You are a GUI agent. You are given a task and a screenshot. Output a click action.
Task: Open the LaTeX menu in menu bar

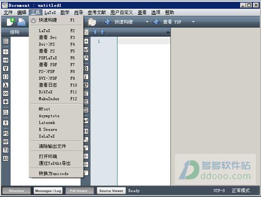50,13
